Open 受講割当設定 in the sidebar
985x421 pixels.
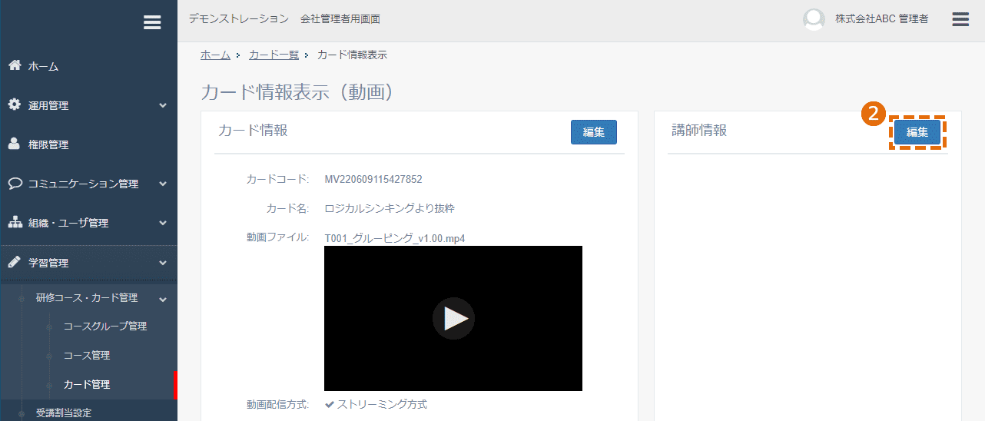[64, 413]
